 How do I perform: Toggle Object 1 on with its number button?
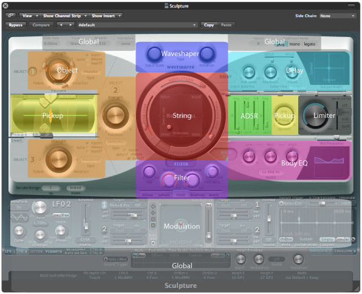33,71
